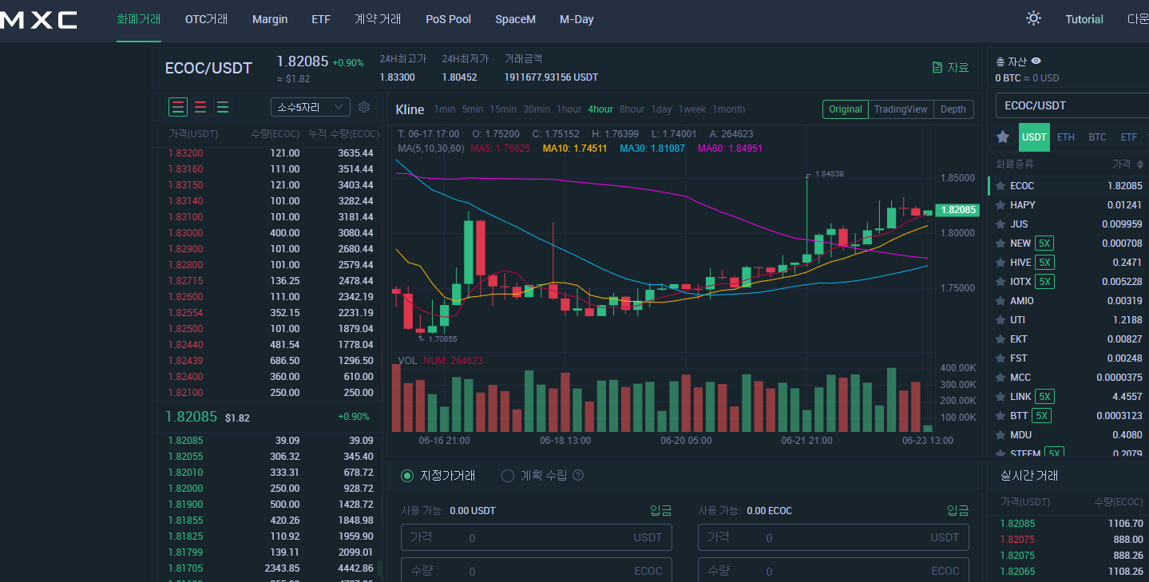
Task: Toggle the light/dark theme sun icon
Action: tap(1033, 18)
